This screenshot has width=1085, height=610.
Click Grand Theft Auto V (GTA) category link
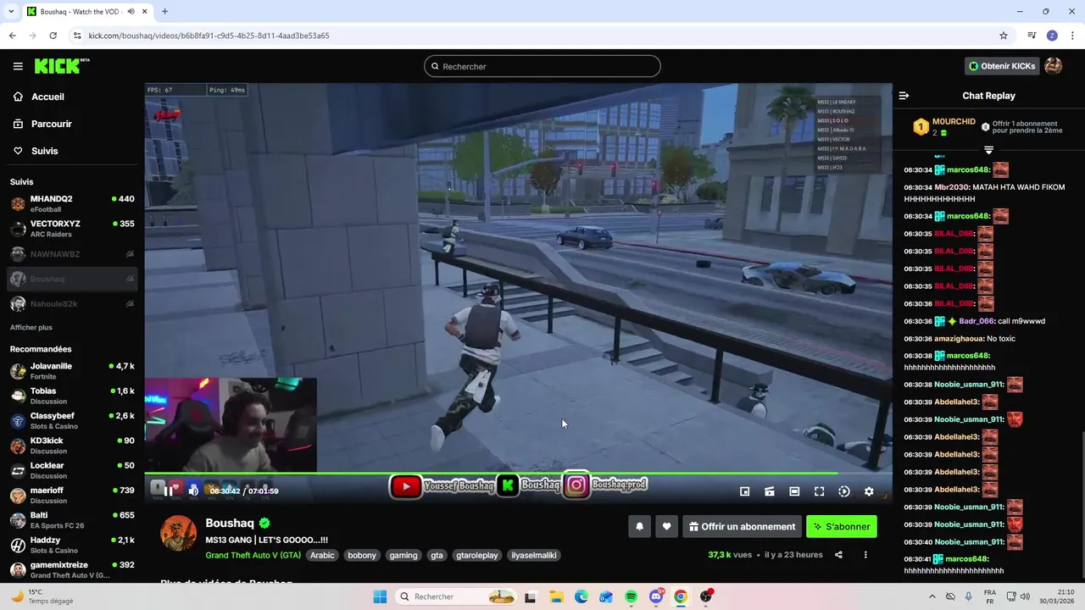[x=253, y=555]
